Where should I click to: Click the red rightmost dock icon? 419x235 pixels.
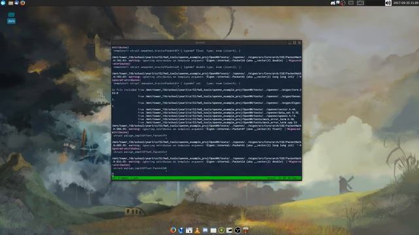246,230
